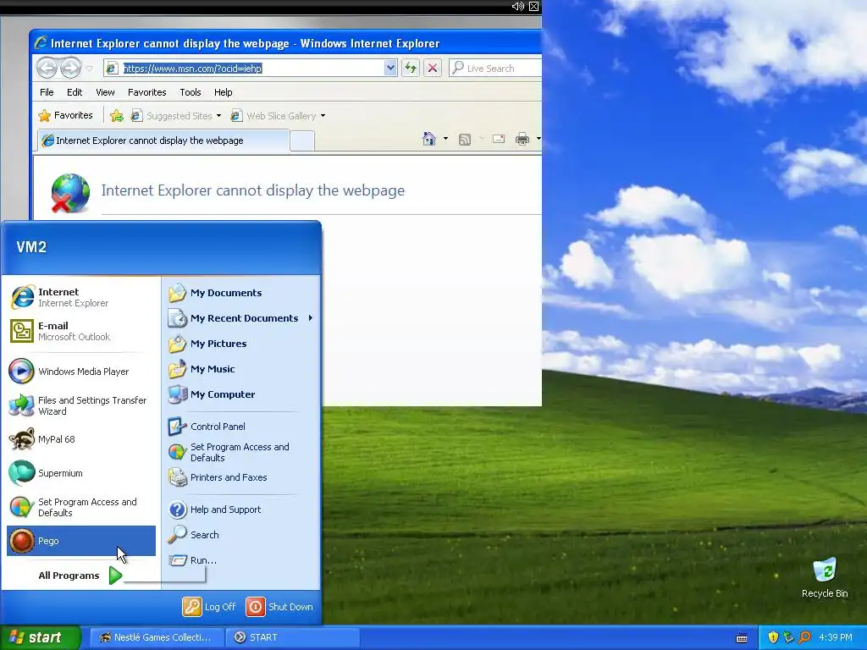This screenshot has height=650, width=867.
Task: Click the network connection tray icon
Action: (788, 637)
